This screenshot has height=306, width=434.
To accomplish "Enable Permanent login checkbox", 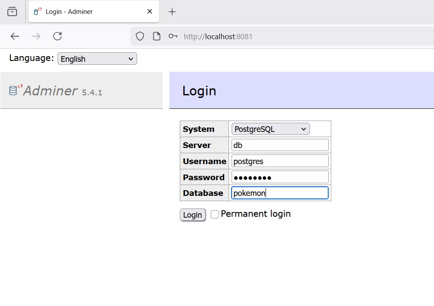I will click(215, 214).
